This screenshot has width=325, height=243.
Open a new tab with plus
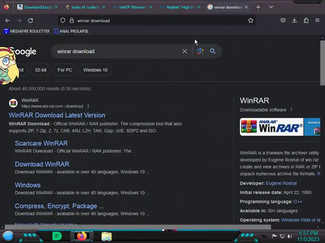tap(258, 7)
